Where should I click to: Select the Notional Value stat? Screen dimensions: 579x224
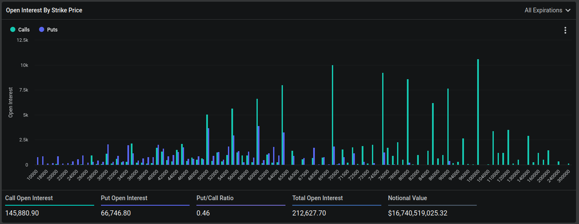coord(407,198)
